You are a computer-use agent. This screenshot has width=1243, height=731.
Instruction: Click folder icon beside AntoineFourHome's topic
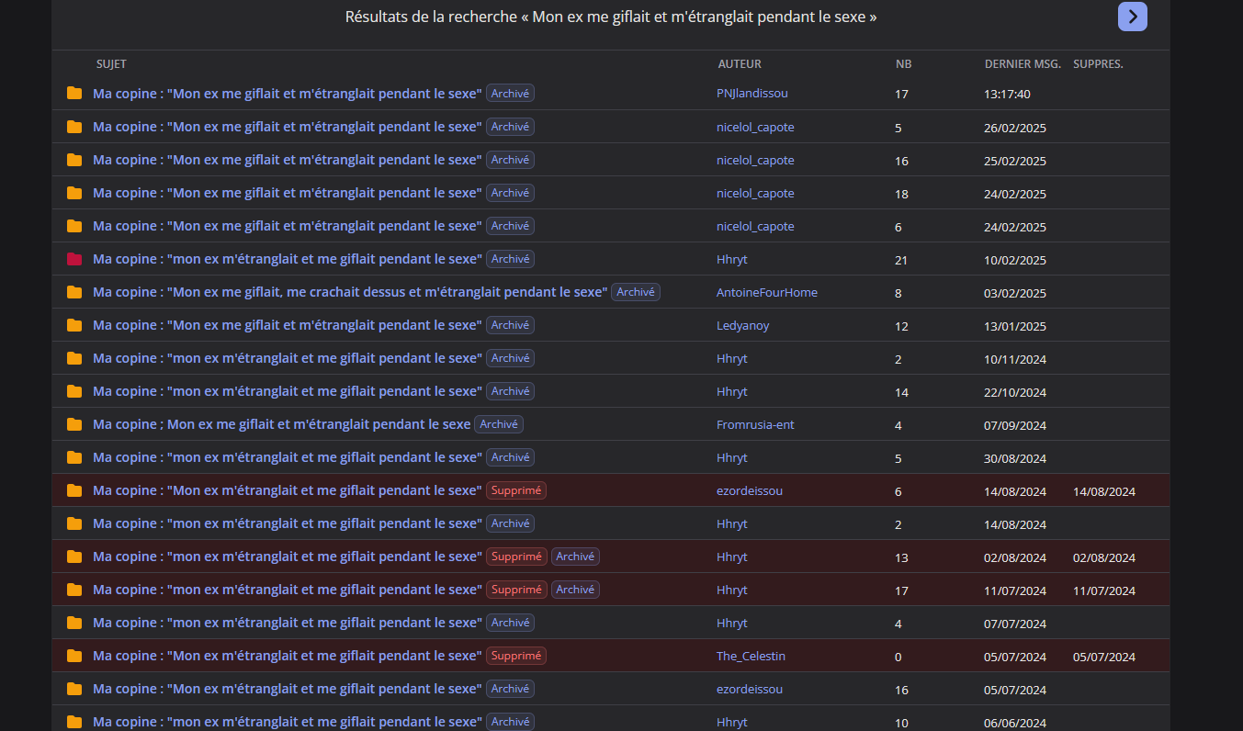(x=74, y=292)
